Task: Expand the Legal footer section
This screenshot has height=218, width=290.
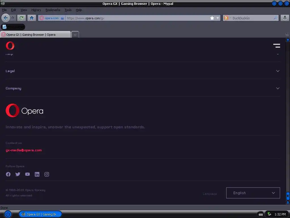Action: click(143, 71)
